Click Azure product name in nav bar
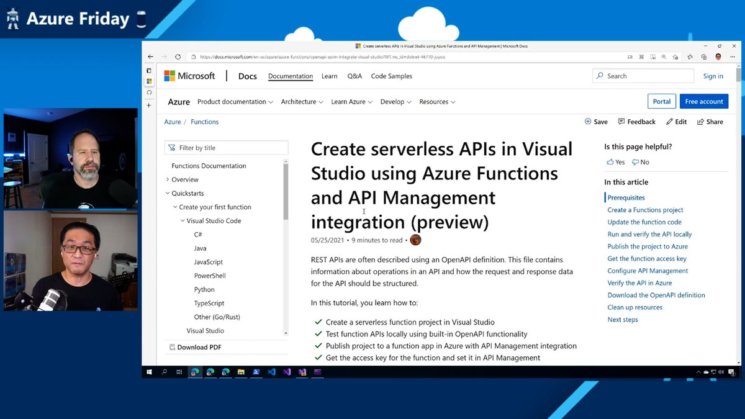Image resolution: width=745 pixels, height=419 pixels. pos(179,102)
